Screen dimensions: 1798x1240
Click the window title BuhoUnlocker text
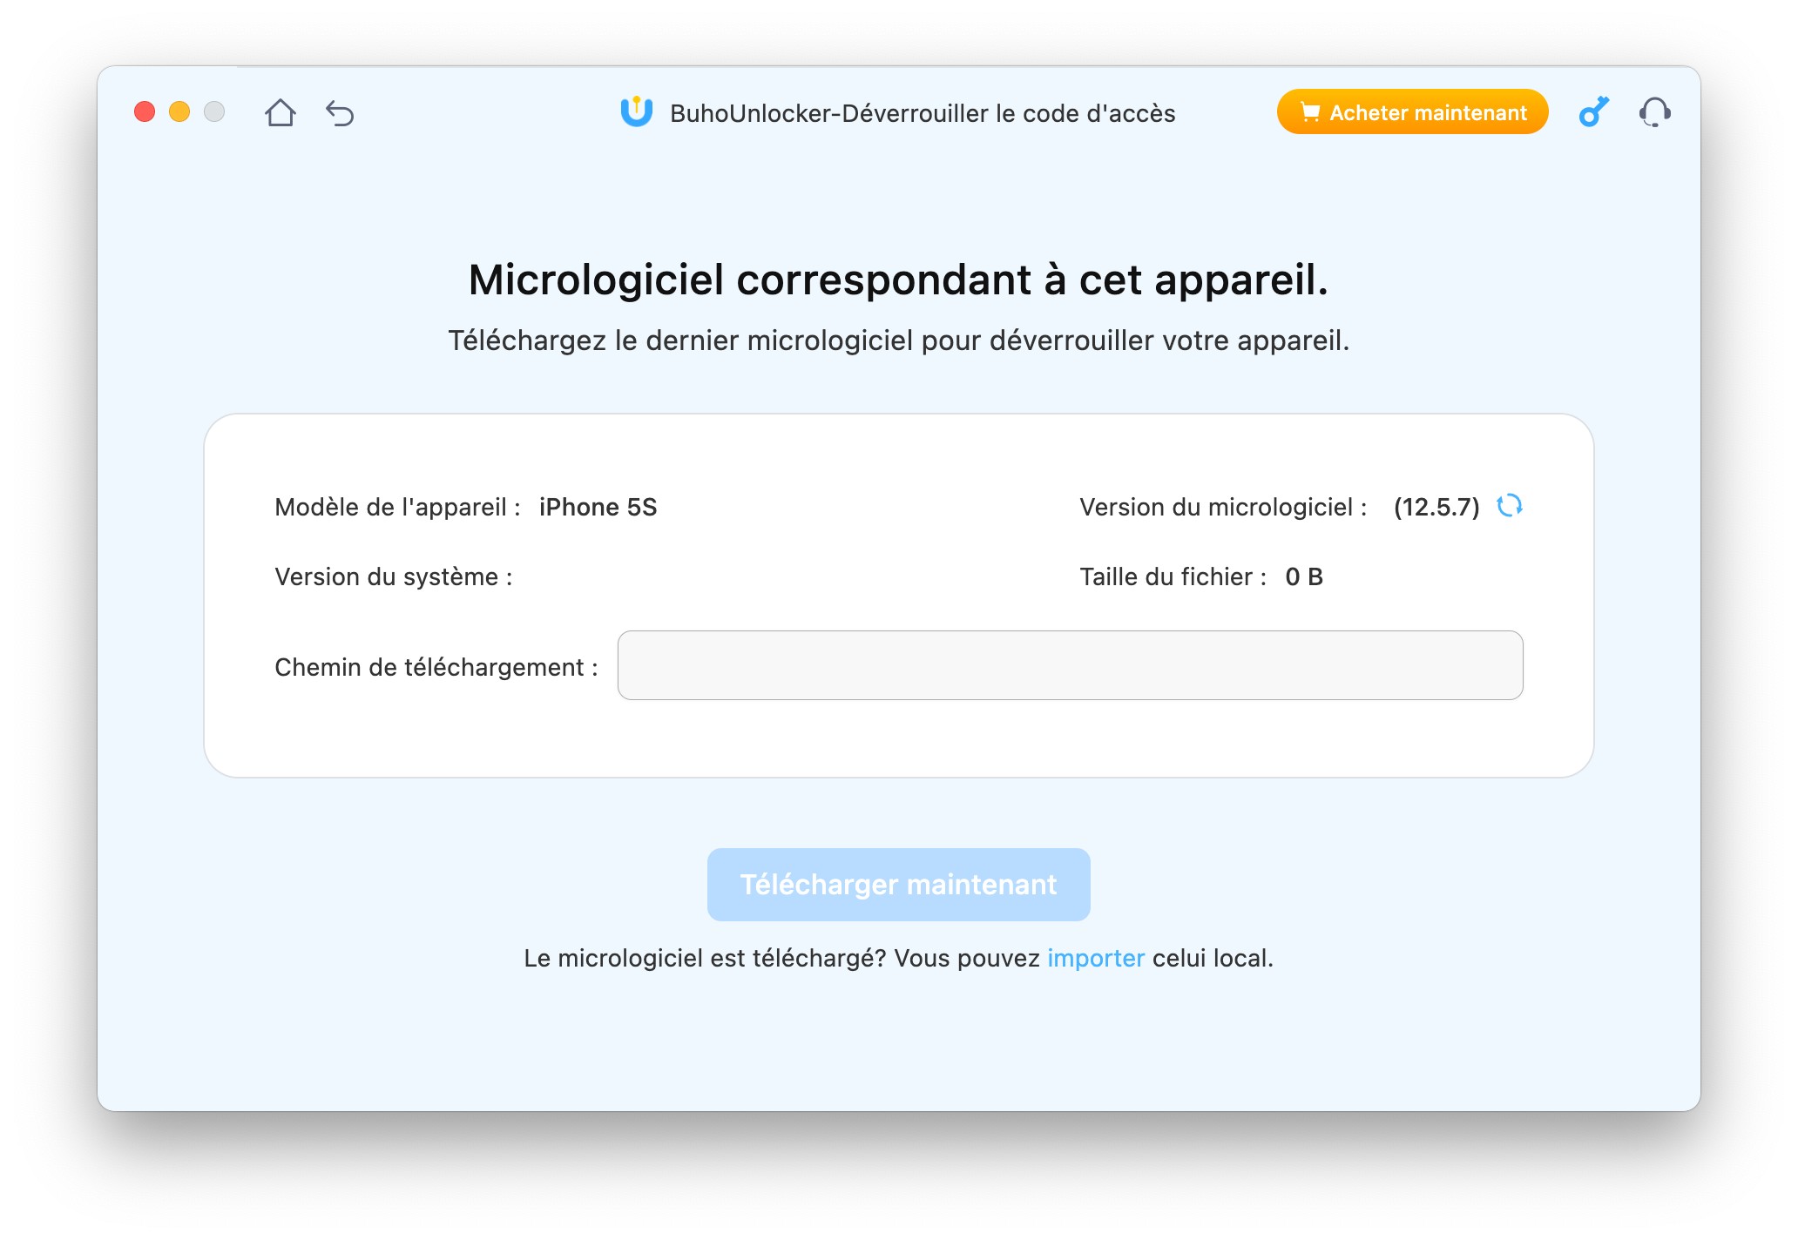tap(923, 113)
